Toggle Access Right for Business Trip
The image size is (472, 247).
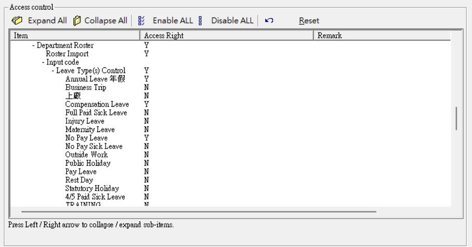coord(147,88)
